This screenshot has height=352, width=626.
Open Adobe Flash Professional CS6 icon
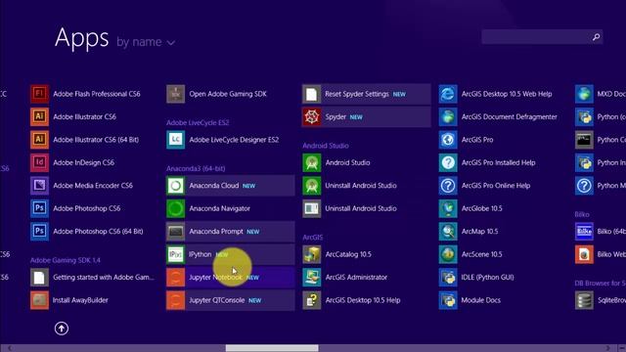39,94
